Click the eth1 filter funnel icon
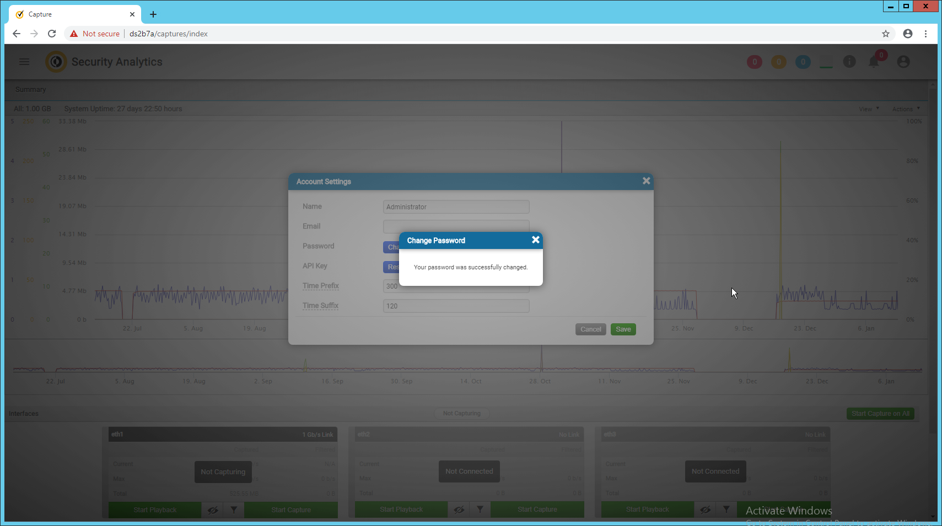Viewport: 942px width, 526px height. (234, 510)
